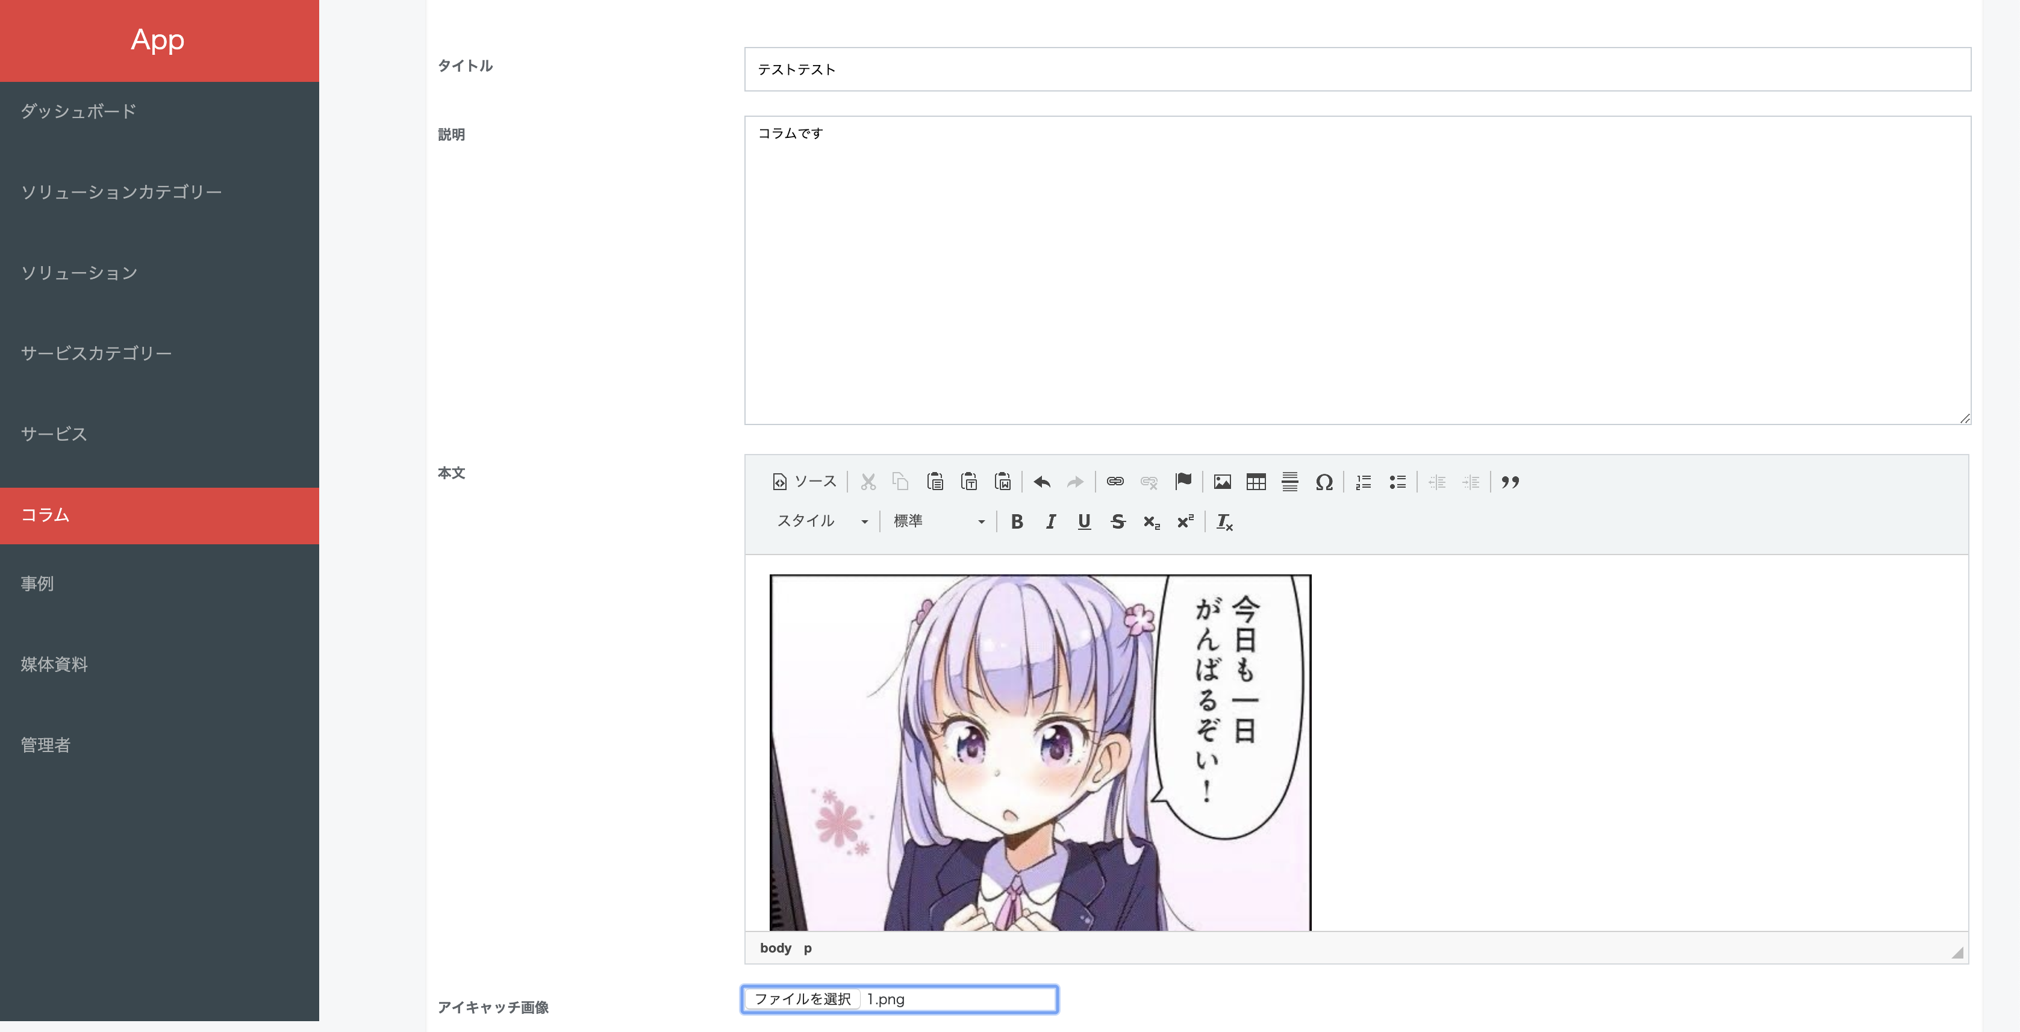This screenshot has height=1032, width=2020.
Task: Click the editor resize handle corner
Action: tap(1957, 952)
